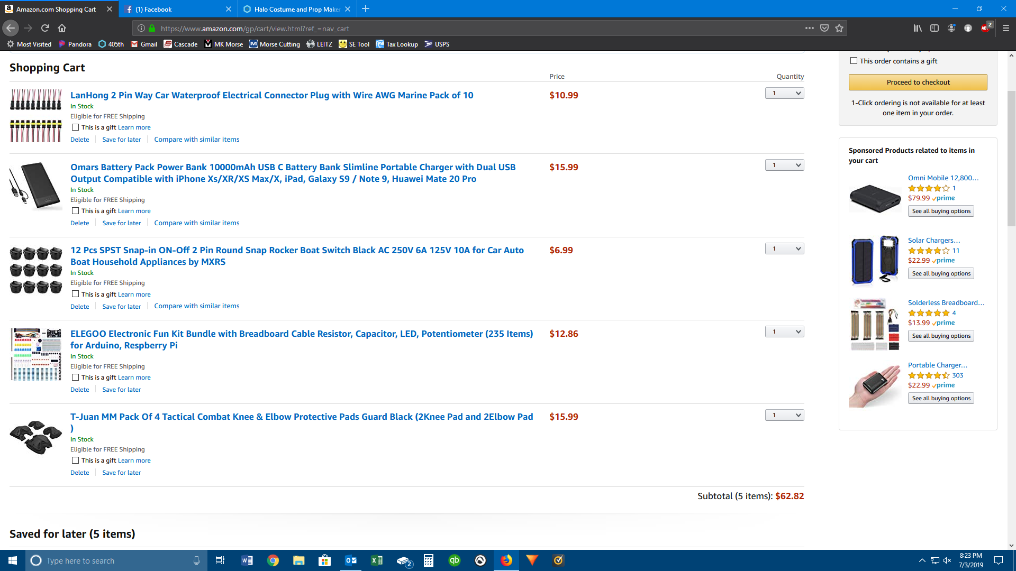Screen dimensions: 1016x571
Task: Mark LanHong connector as a gift
Action: pyautogui.click(x=75, y=127)
